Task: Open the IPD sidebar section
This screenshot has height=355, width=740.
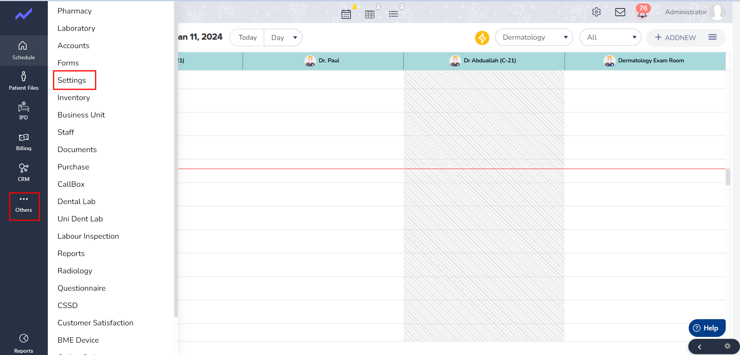Action: click(24, 111)
